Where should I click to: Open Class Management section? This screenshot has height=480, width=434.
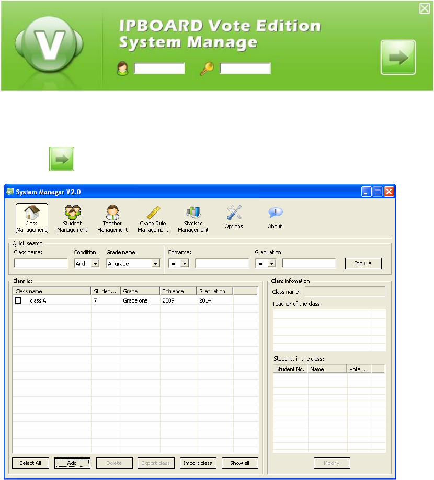[32, 218]
